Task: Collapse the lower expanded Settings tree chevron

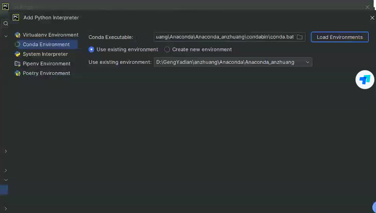Action: [x=6, y=180]
